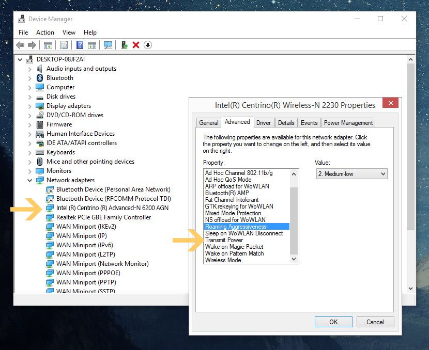Click the red X Uninstall device icon
429x350 pixels.
pos(136,45)
